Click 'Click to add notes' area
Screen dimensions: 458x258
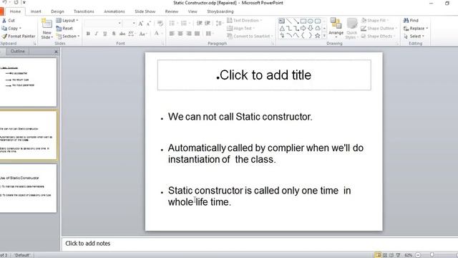259,244
